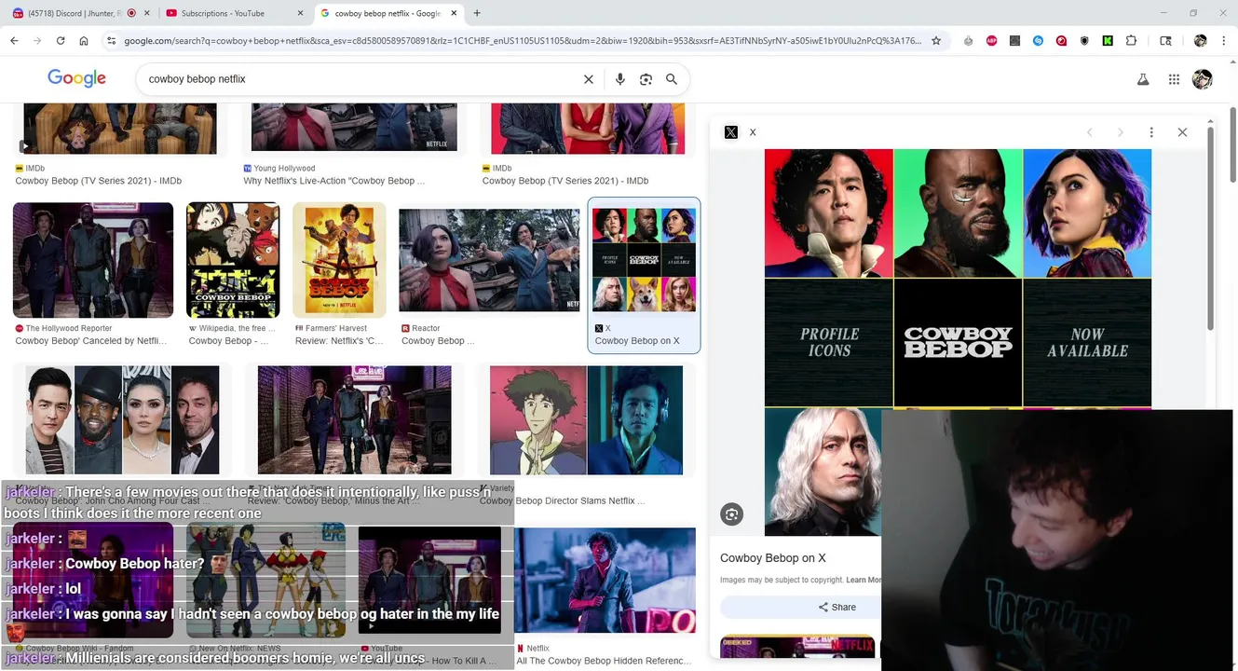Clear the Google search box text
This screenshot has width=1238, height=671.
589,79
